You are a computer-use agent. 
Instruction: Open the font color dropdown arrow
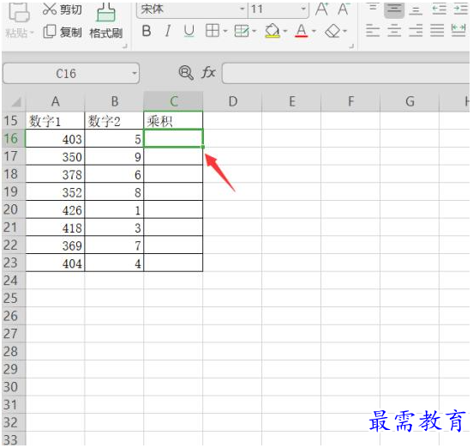(314, 31)
